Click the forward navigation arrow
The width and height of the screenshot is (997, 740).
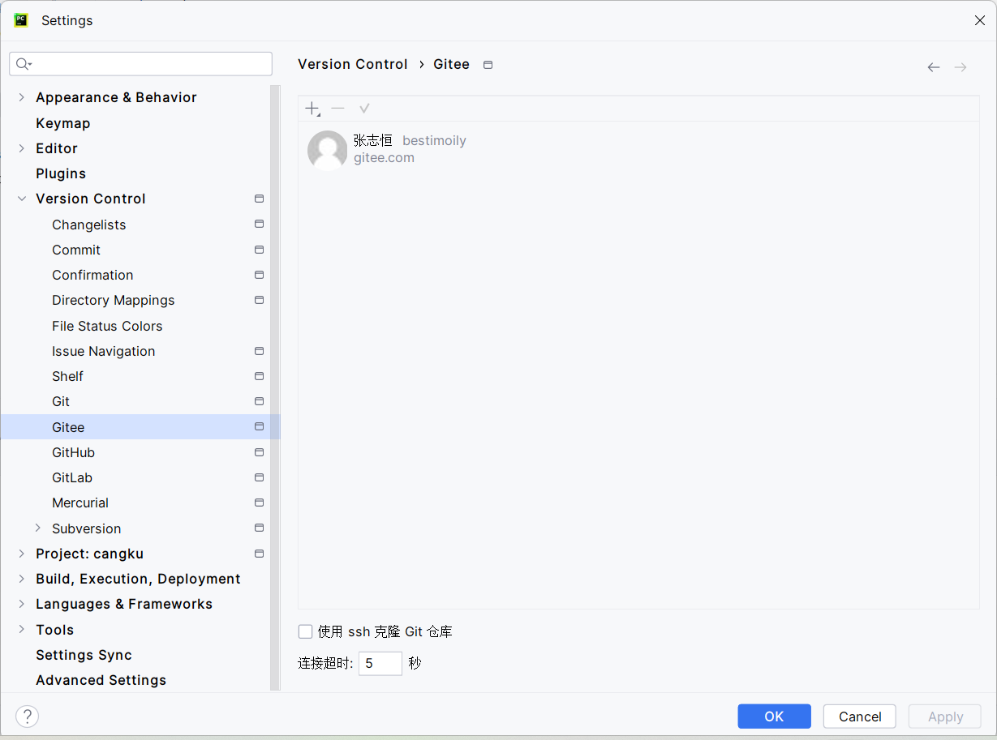(x=960, y=67)
